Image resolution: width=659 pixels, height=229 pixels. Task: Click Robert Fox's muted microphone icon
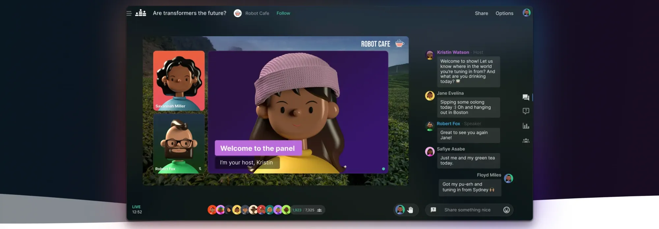tap(200, 169)
